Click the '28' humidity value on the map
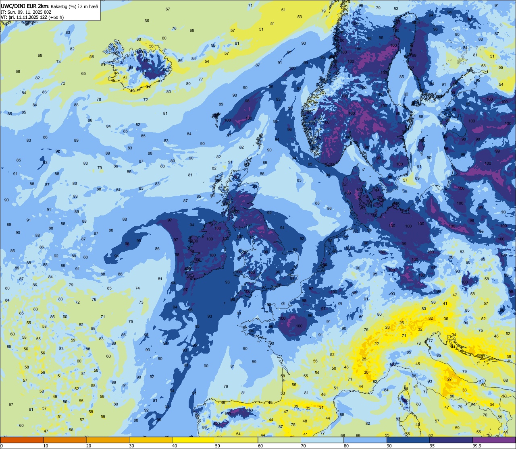Image resolution: width=516 pixels, height=449 pixels. point(387,327)
